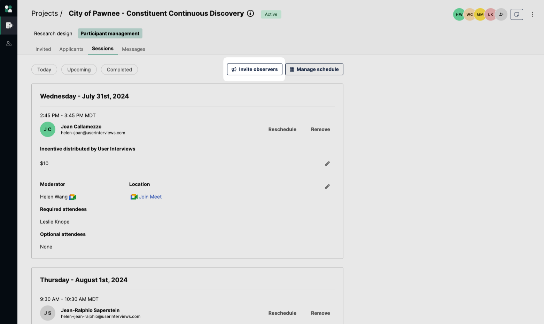
Task: Filter sessions by Upcoming
Action: tap(79, 69)
